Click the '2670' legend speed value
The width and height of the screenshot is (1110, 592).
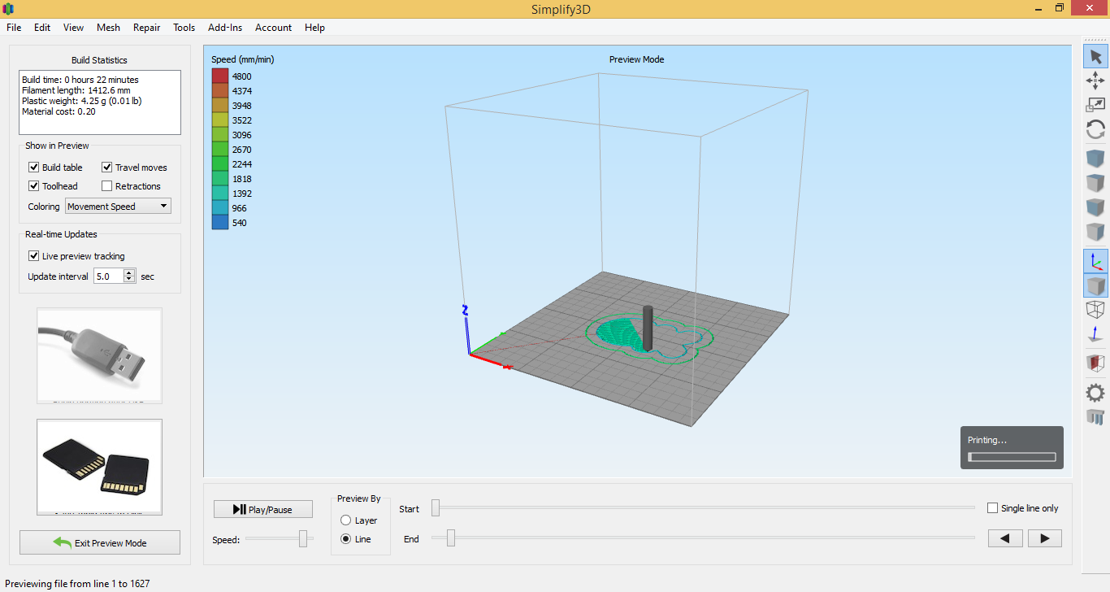(x=242, y=150)
